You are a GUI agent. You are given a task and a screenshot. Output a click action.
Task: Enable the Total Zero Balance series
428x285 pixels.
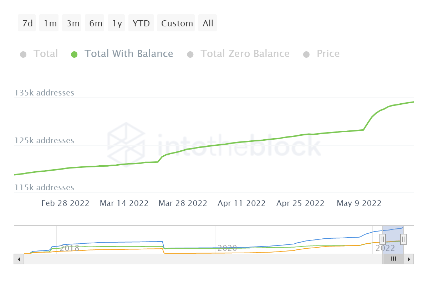click(x=245, y=54)
